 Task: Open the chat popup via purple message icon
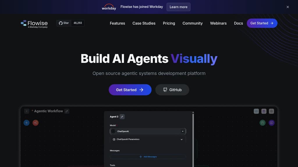point(271,123)
